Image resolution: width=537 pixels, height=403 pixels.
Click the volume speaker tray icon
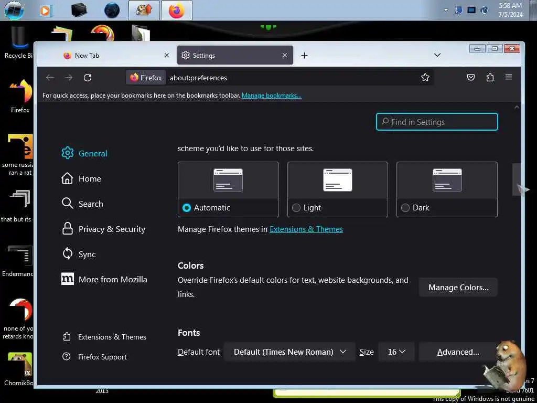(x=484, y=10)
